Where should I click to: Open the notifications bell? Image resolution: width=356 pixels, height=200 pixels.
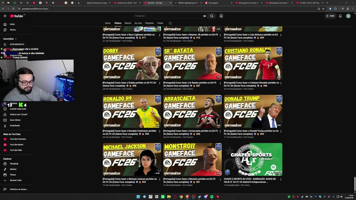(340, 16)
